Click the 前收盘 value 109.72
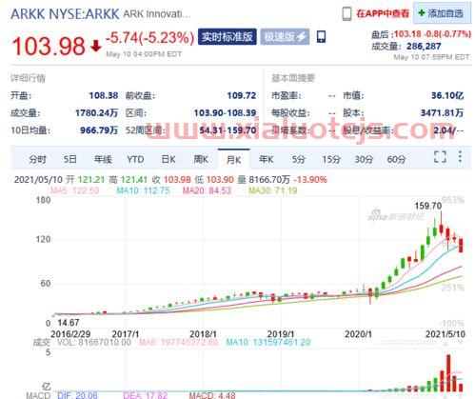Viewport: 475px width, 399px height. pyautogui.click(x=242, y=95)
